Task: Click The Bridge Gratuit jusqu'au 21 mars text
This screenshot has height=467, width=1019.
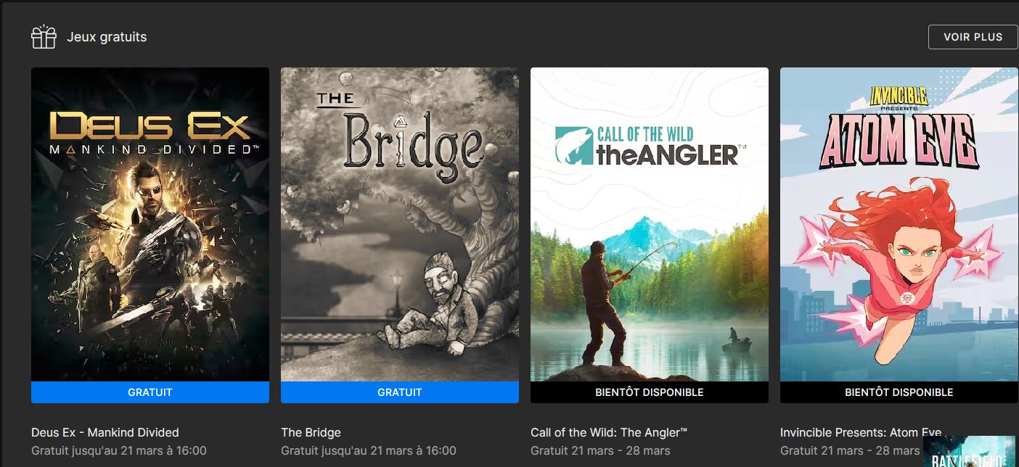Action: (369, 451)
